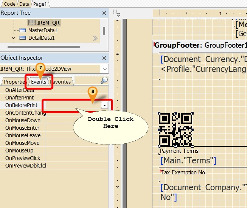Viewport: 247px width, 208px height.
Task: Click the Main."Terms" text field
Action: tap(188, 160)
